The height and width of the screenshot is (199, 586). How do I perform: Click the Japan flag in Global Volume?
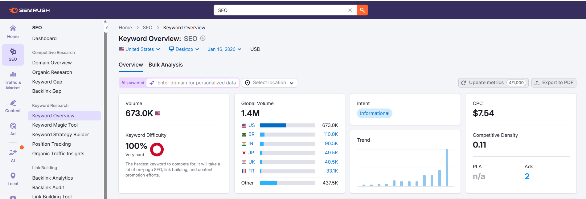[244, 153]
